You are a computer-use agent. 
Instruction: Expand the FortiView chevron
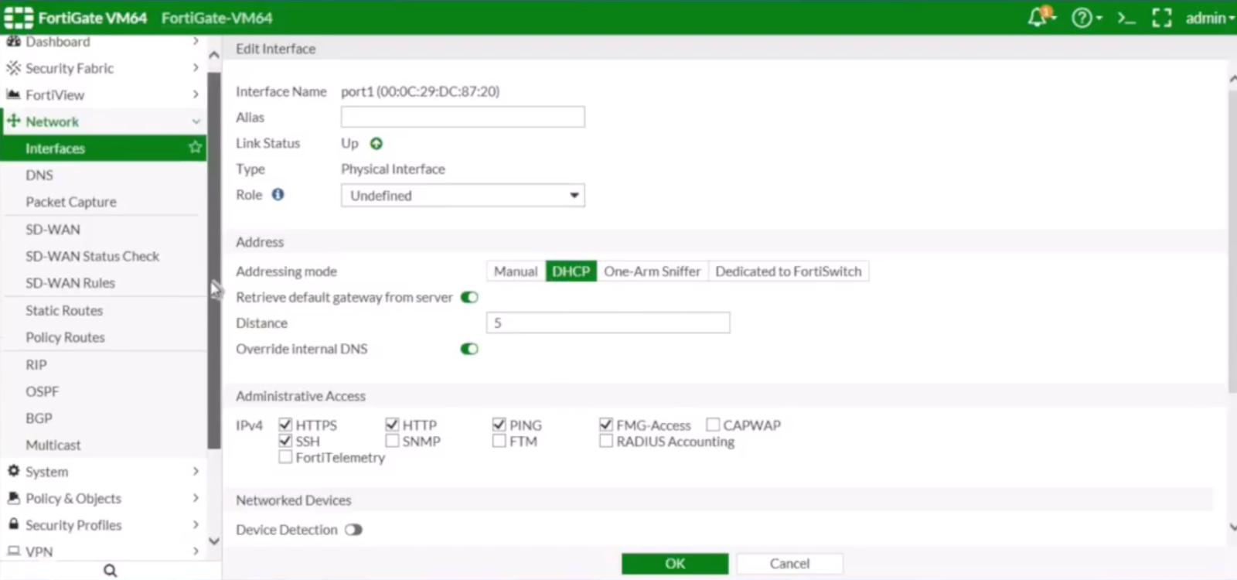(196, 94)
